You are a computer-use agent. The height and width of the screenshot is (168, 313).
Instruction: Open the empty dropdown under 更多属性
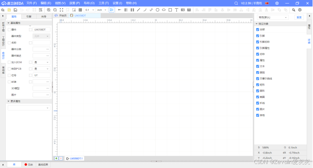pos(29,108)
